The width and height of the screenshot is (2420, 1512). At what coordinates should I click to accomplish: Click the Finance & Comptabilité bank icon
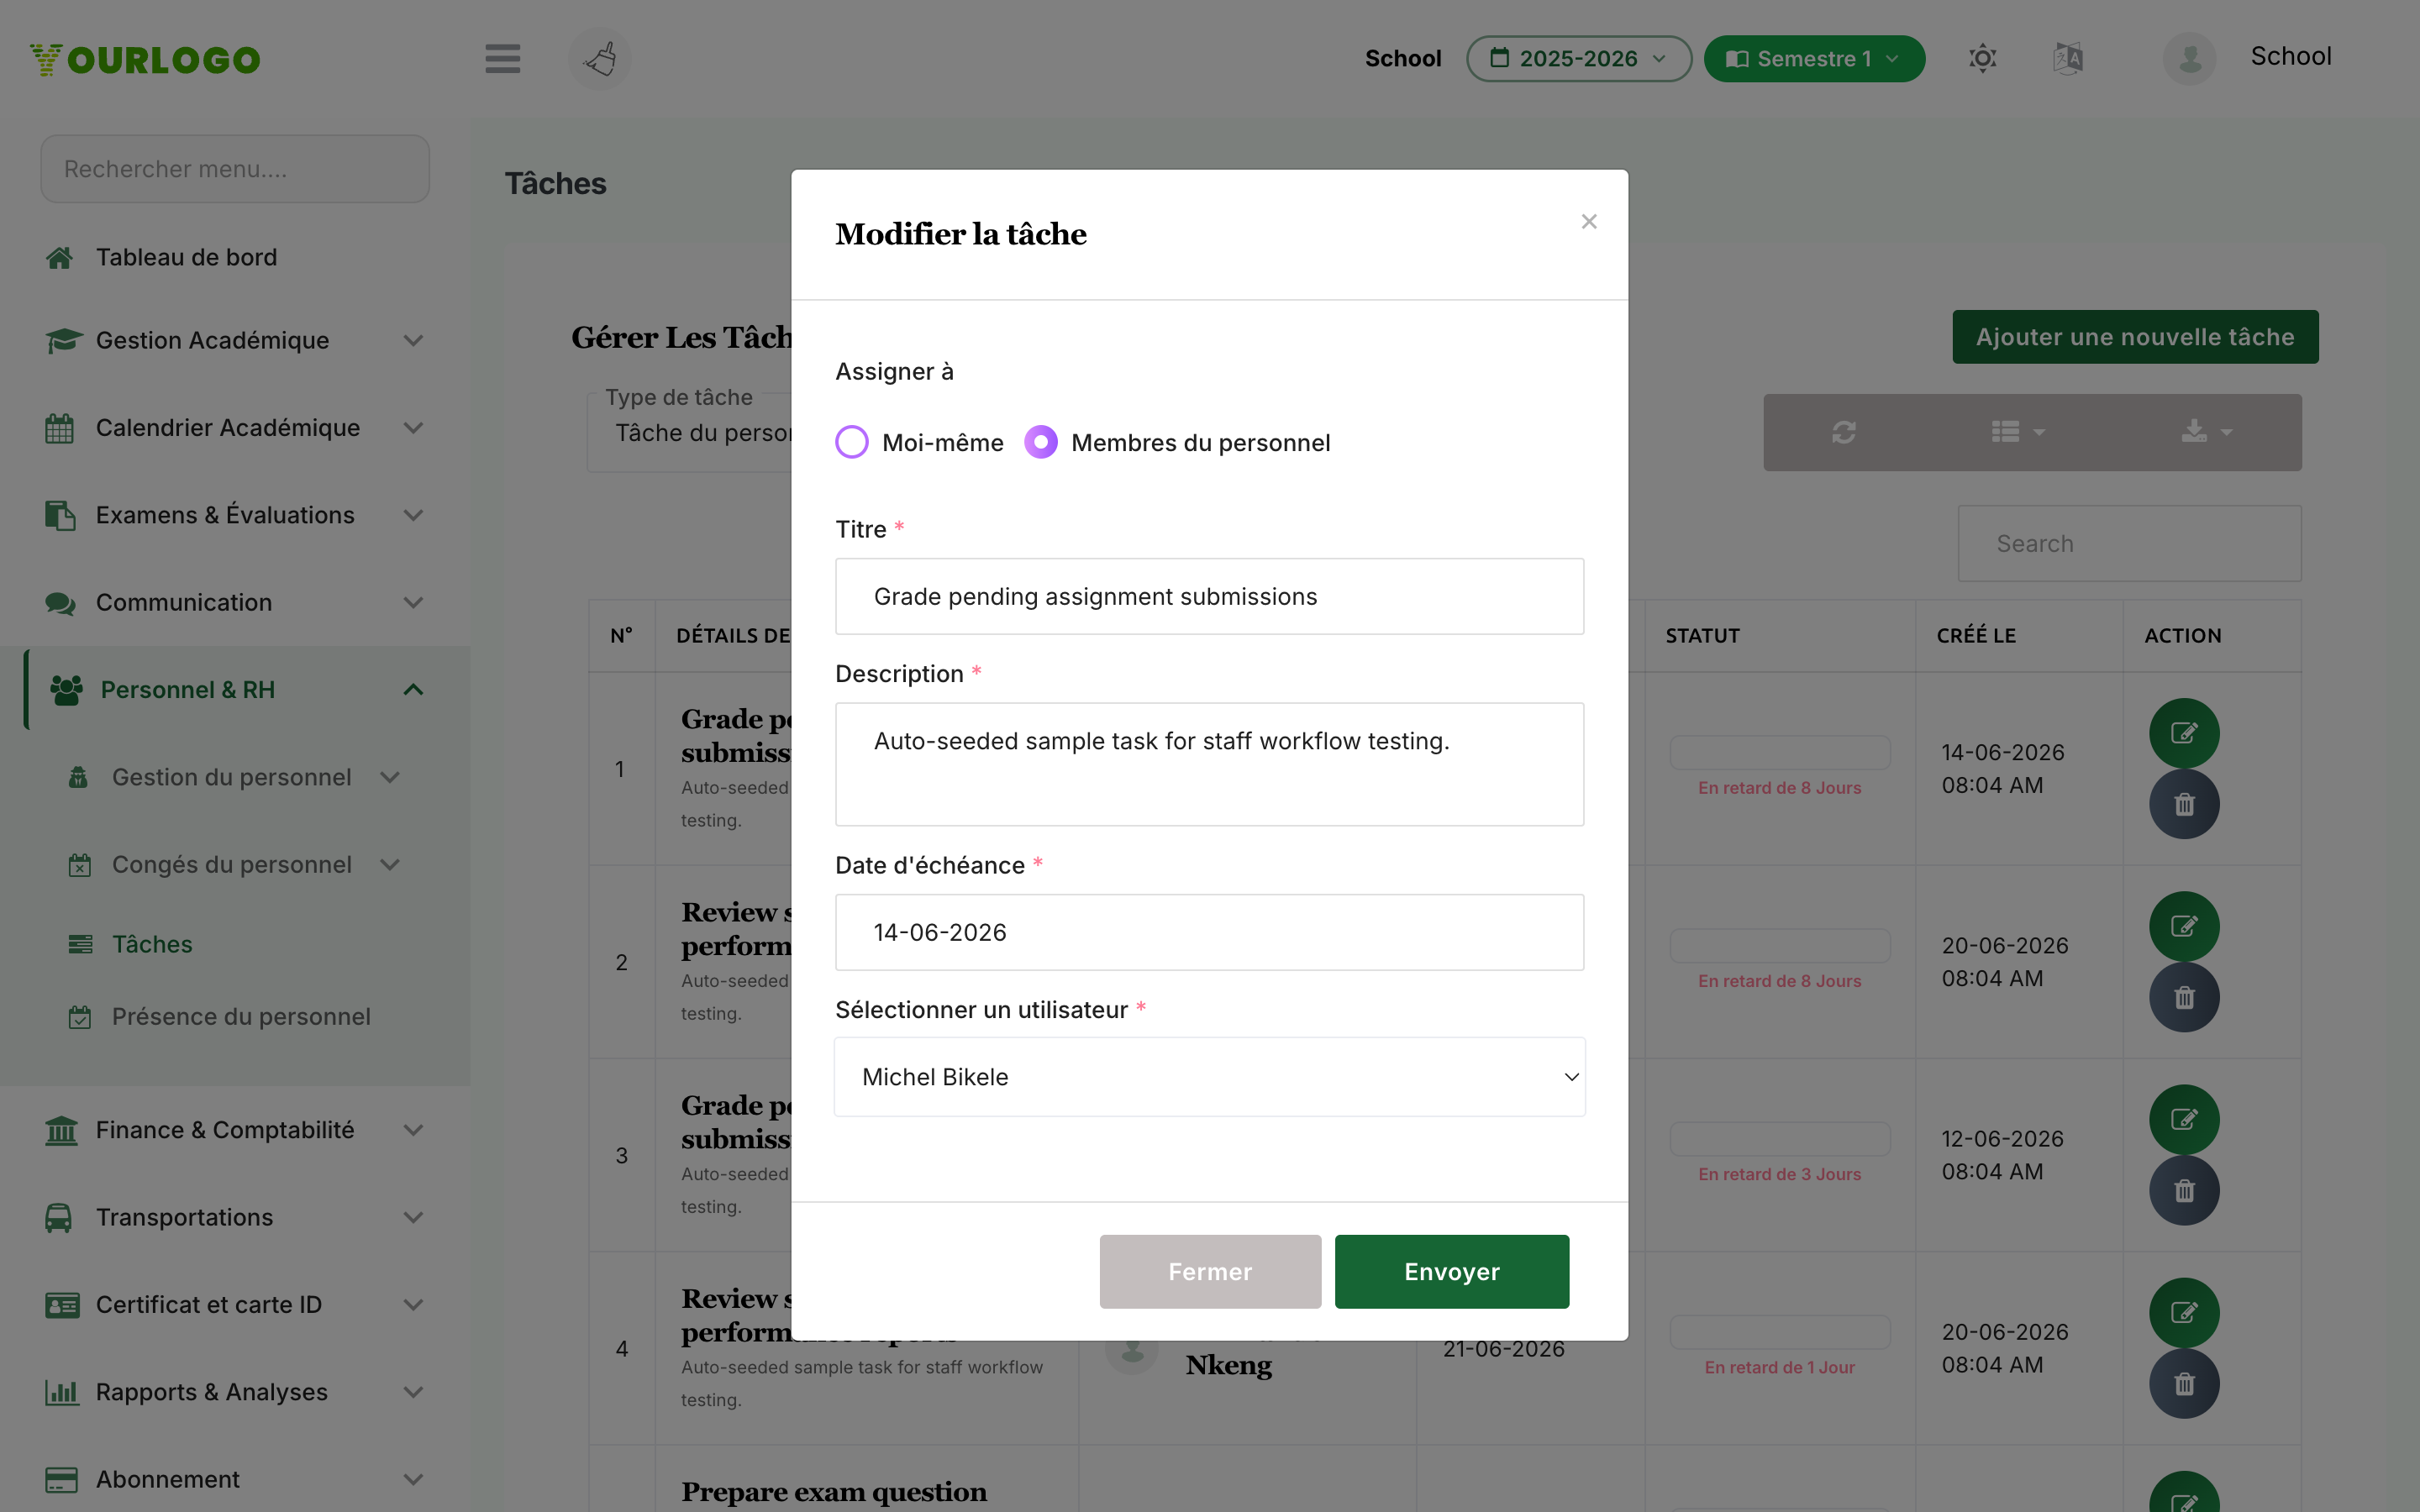(x=61, y=1130)
